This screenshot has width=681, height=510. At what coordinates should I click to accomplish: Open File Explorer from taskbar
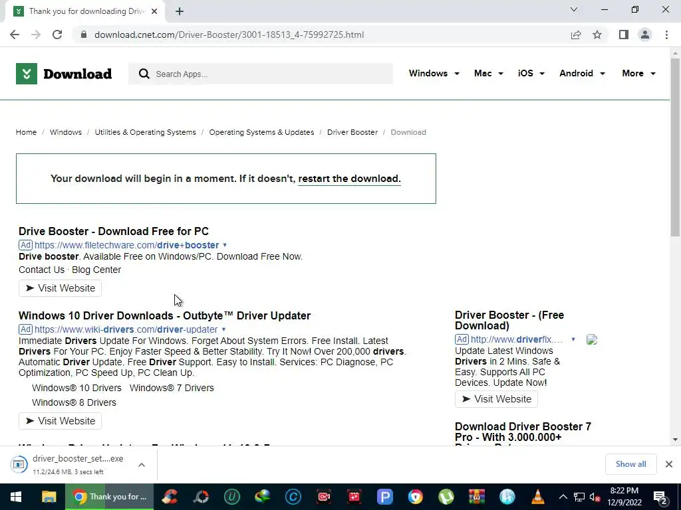pyautogui.click(x=49, y=497)
